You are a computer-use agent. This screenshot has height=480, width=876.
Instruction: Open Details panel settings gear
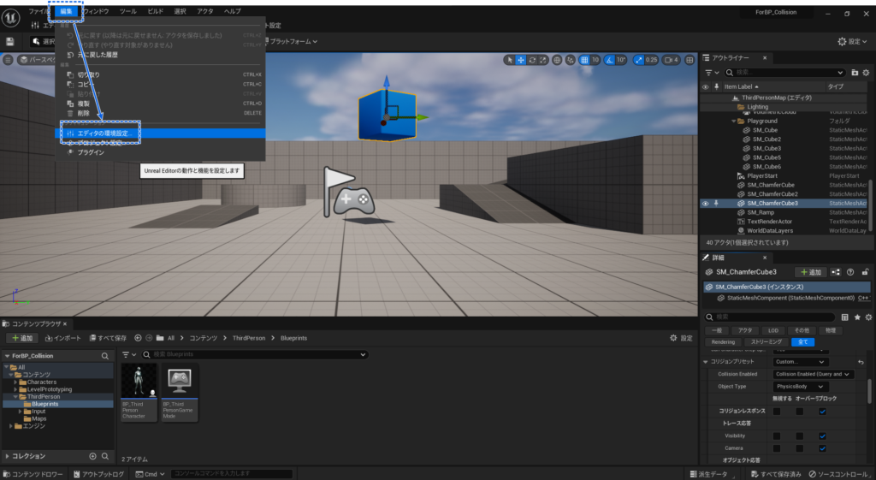pyautogui.click(x=868, y=317)
